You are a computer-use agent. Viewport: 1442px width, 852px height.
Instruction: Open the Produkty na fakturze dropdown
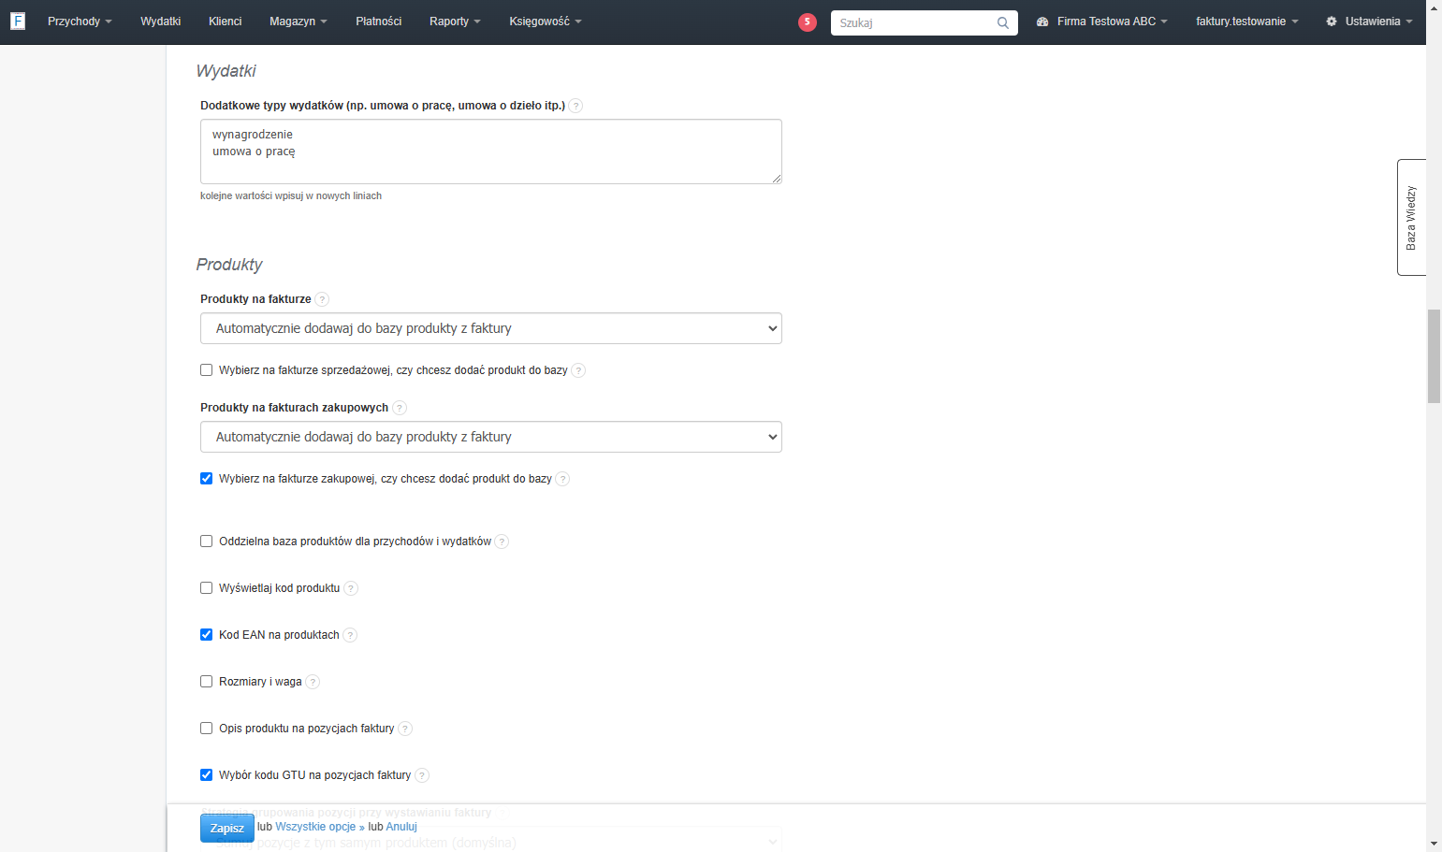[x=491, y=328]
